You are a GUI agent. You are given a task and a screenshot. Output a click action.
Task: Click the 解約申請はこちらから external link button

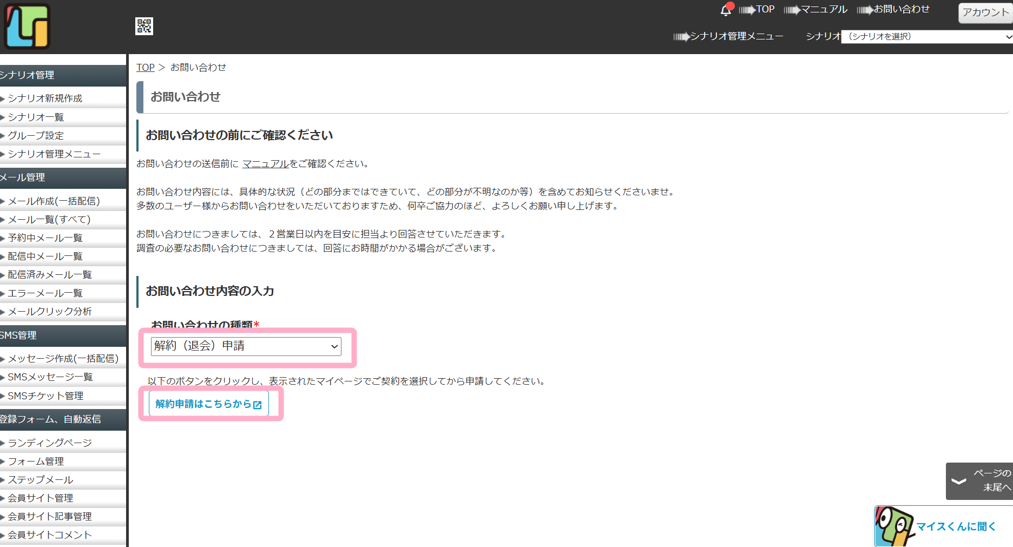208,404
